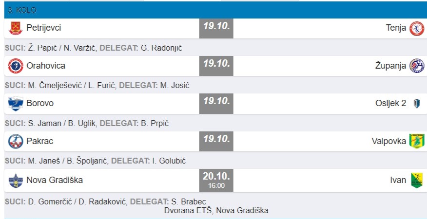Select the Orahovica team name

[x=46, y=66]
